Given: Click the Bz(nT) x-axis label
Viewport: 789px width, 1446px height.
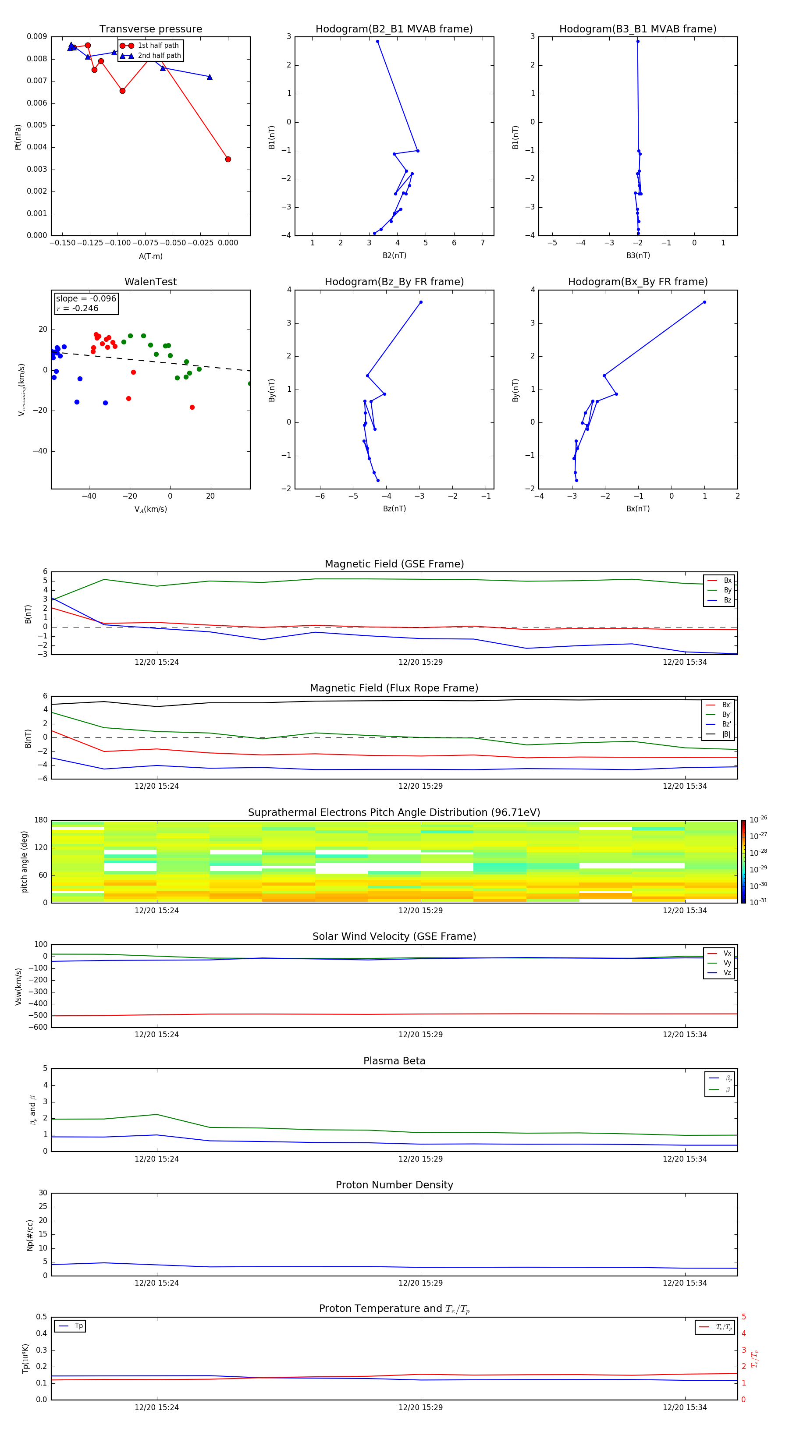Looking at the screenshot, I should click(394, 509).
